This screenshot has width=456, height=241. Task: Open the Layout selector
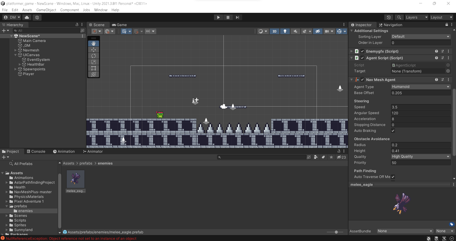pyautogui.click(x=441, y=17)
